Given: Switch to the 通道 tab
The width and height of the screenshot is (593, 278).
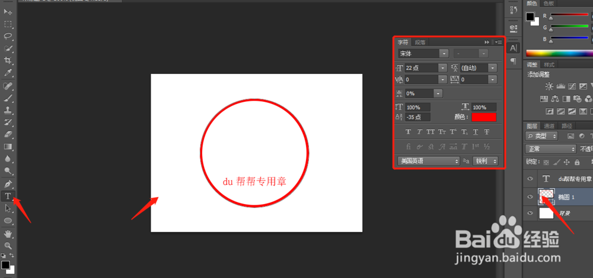Looking at the screenshot, I should click(x=549, y=126).
